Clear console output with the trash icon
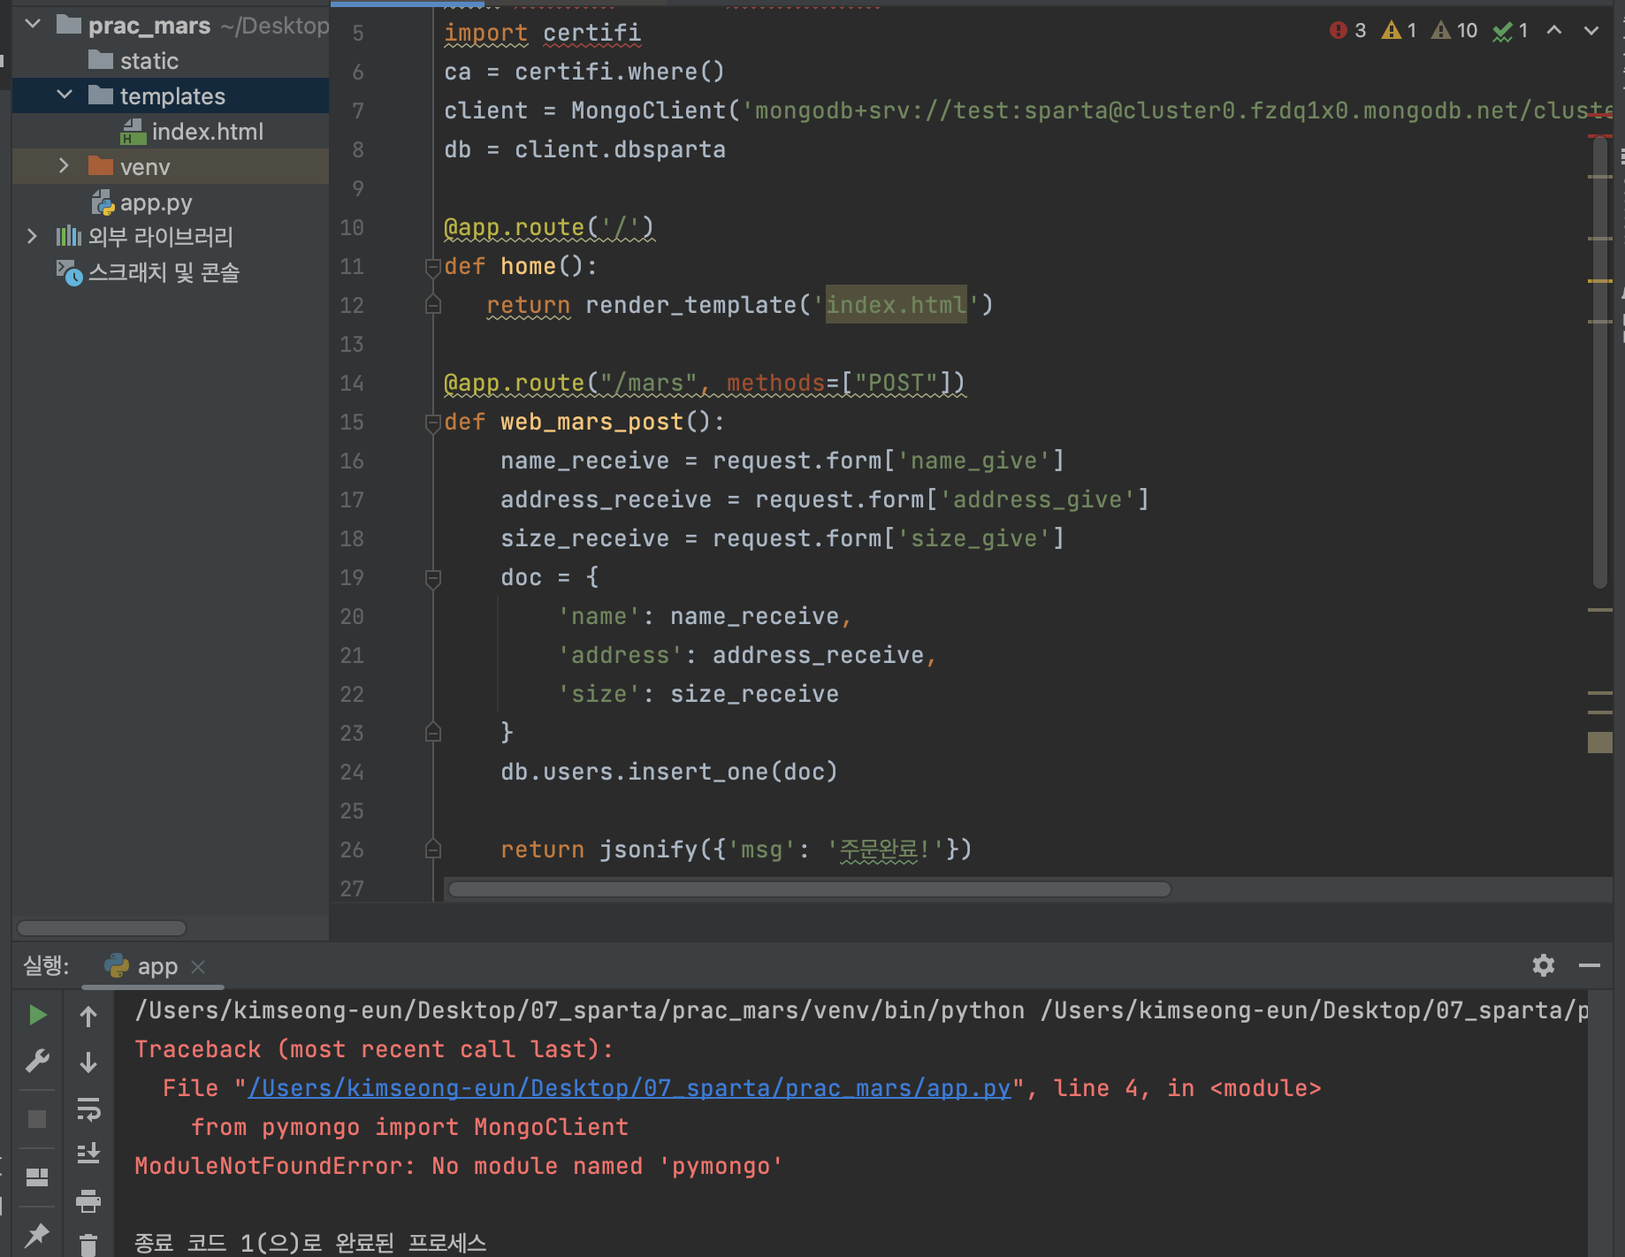 (88, 1245)
